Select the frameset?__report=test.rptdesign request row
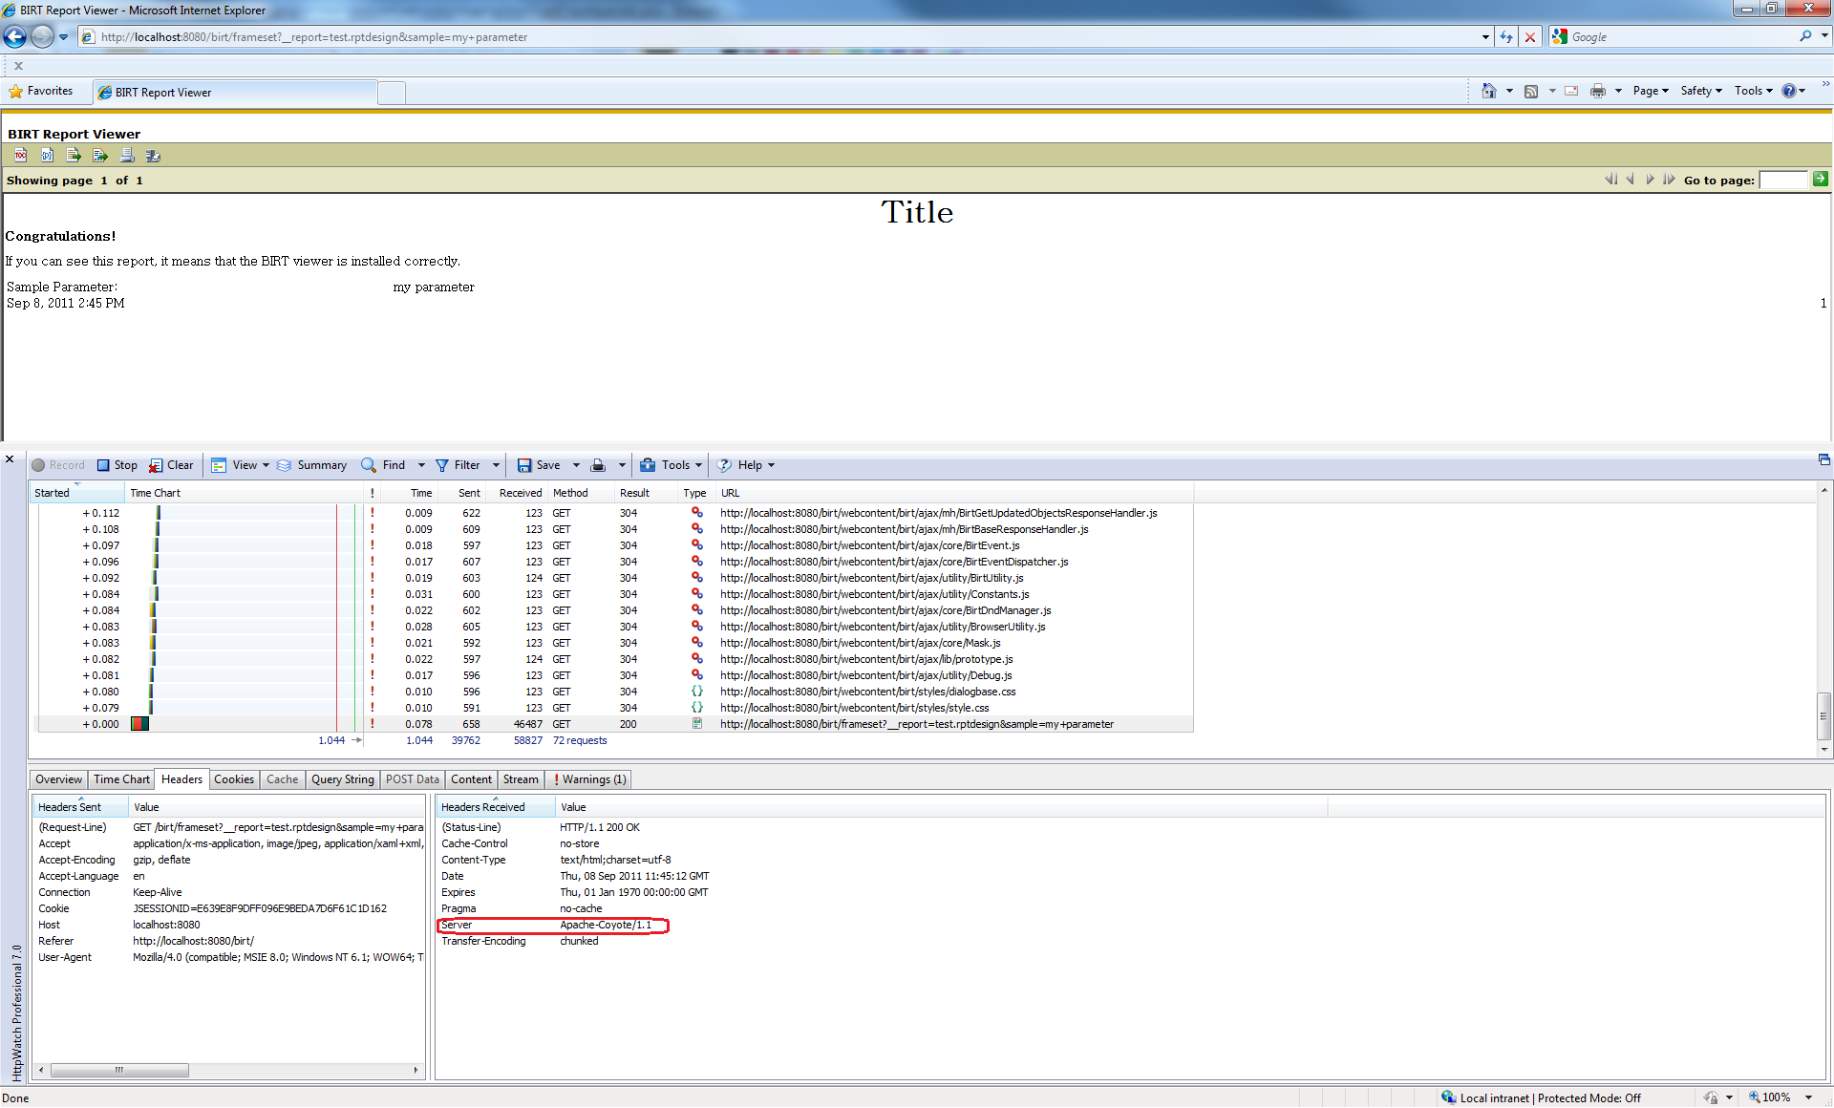 point(614,724)
